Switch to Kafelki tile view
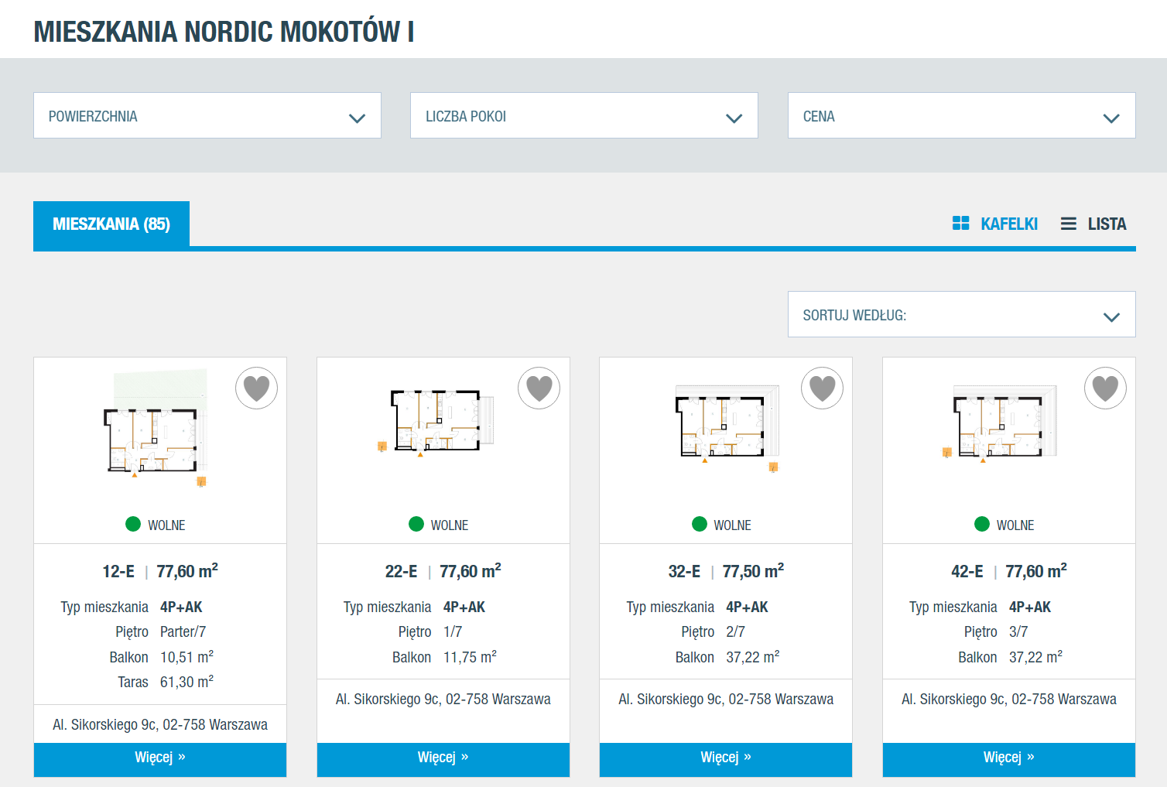Viewport: 1167px width, 787px height. (995, 224)
